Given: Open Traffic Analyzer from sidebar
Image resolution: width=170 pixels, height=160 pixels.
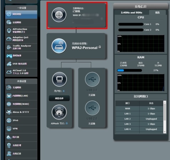Looking at the screenshot, I should (21, 47).
